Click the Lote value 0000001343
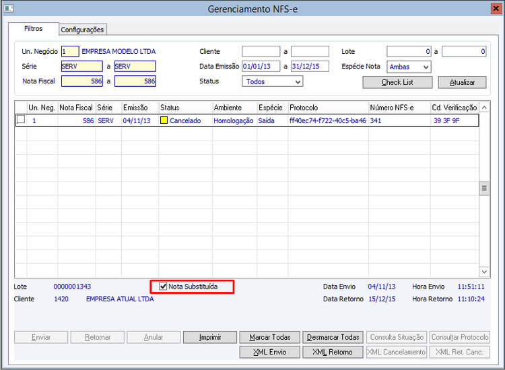Viewport: 505px width, 370px height. (72, 287)
